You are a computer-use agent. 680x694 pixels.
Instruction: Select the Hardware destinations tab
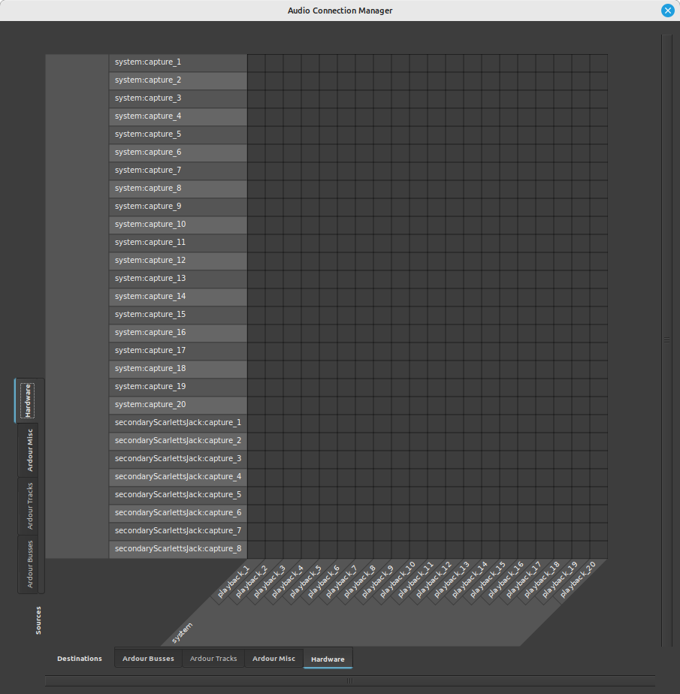pos(328,658)
